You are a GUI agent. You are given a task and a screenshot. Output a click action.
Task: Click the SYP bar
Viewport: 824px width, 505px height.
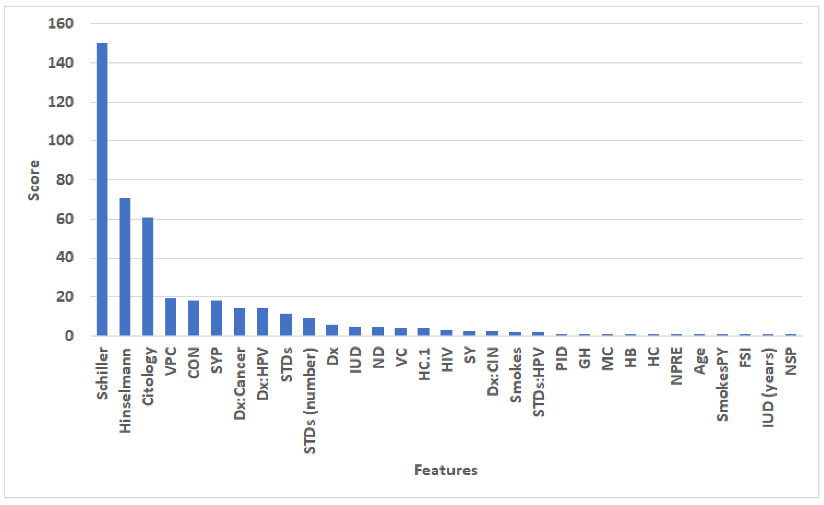click(216, 318)
